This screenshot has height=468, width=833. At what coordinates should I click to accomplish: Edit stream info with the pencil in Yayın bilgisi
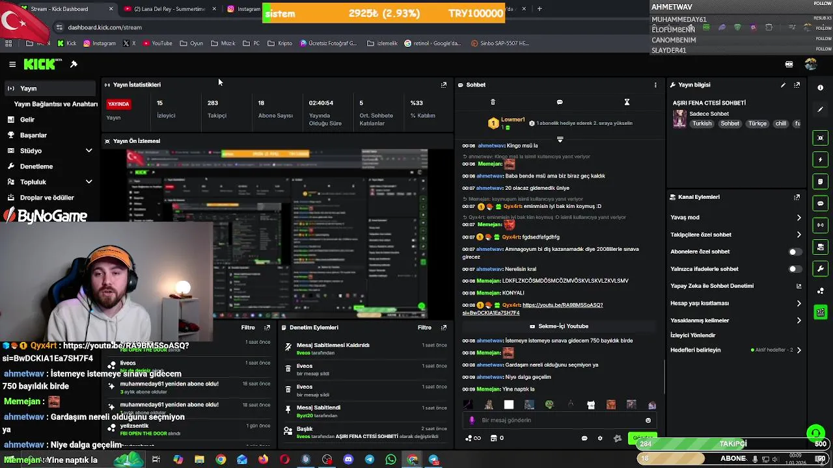pyautogui.click(x=783, y=84)
